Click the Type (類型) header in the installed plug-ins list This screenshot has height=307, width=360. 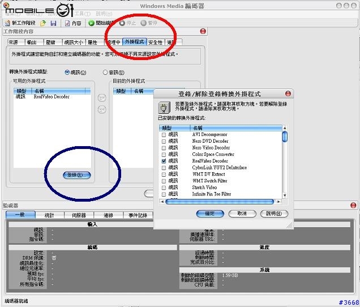pos(174,128)
